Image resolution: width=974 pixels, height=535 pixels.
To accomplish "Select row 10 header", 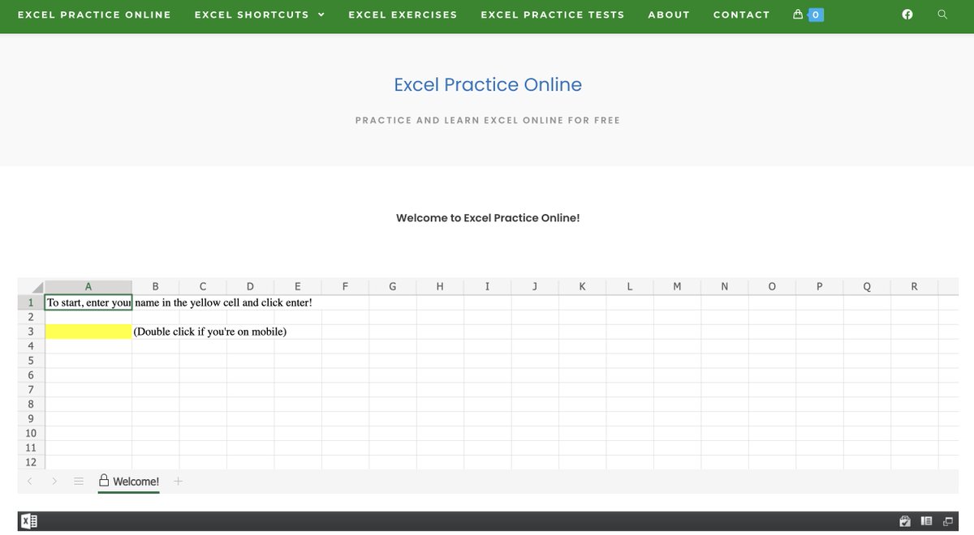I will [31, 434].
